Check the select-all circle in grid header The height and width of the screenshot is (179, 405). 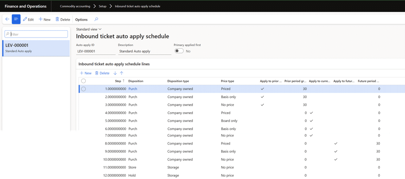point(84,81)
